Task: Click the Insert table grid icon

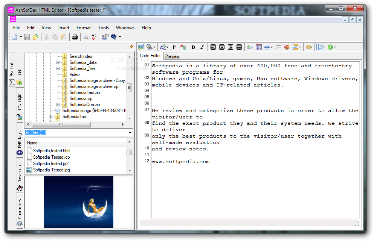Action: (258, 47)
